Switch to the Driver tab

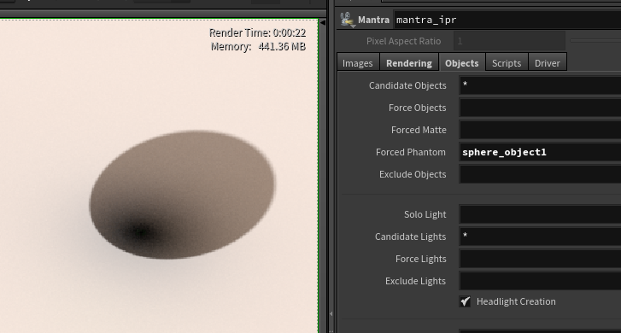548,63
